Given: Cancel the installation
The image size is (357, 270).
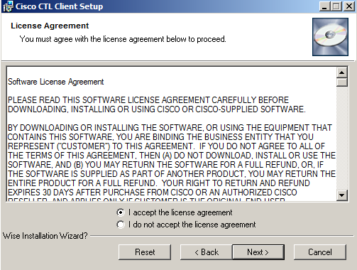Looking at the screenshot, I should (x=320, y=252).
